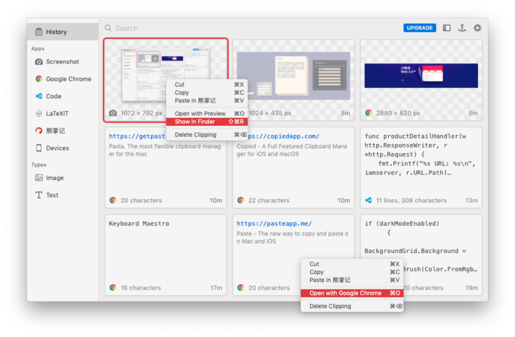Click the Devices phone icon
The width and height of the screenshot is (515, 337).
click(x=39, y=148)
